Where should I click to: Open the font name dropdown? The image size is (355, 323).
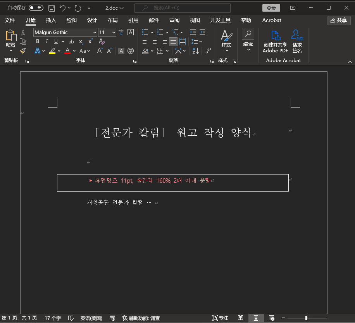[95, 33]
